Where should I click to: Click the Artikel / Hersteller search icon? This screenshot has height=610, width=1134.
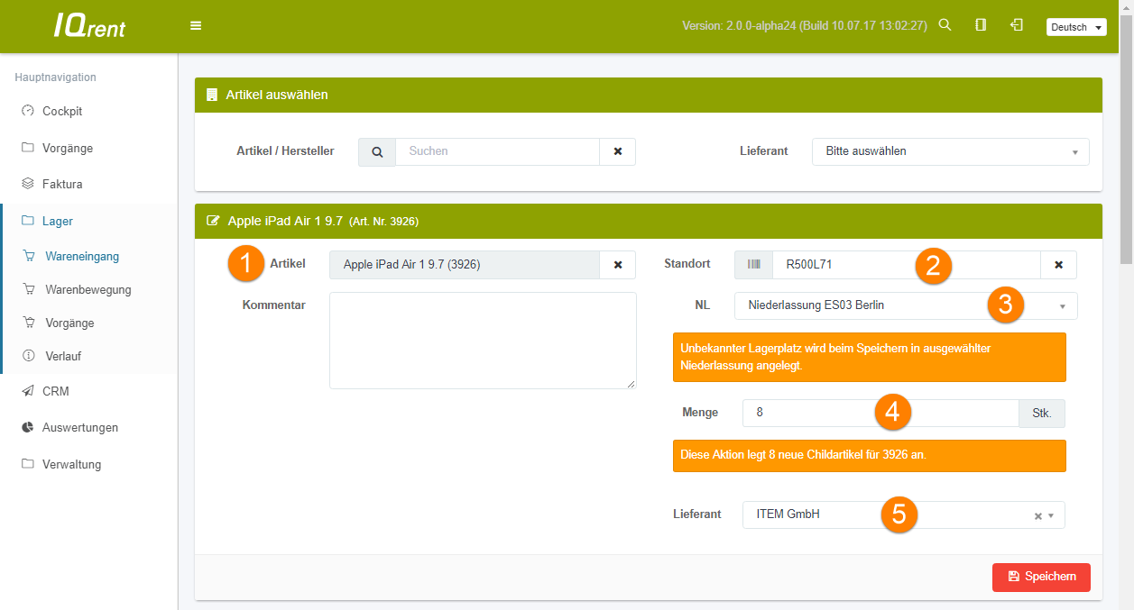coord(377,151)
